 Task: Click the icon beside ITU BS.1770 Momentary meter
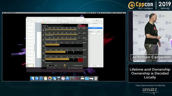(x=43, y=35)
